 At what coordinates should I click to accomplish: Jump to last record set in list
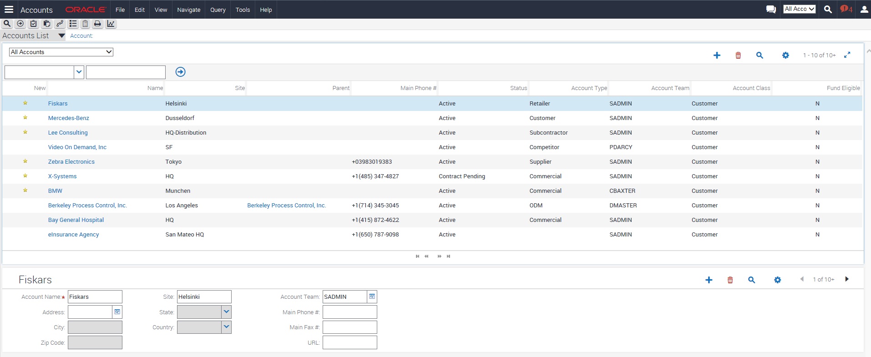point(448,256)
